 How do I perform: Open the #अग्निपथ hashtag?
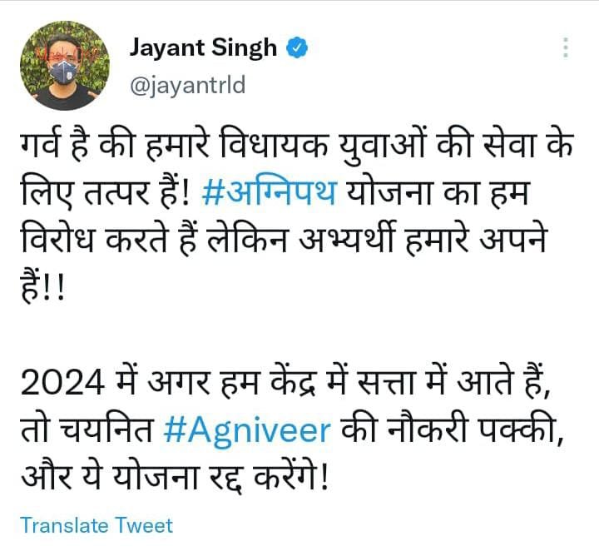269,192
